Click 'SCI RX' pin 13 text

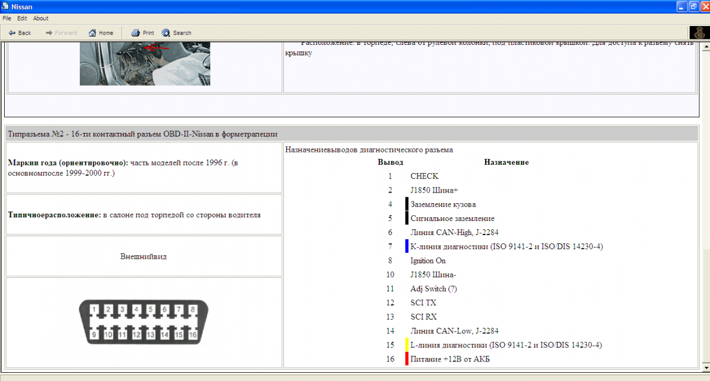(x=424, y=317)
